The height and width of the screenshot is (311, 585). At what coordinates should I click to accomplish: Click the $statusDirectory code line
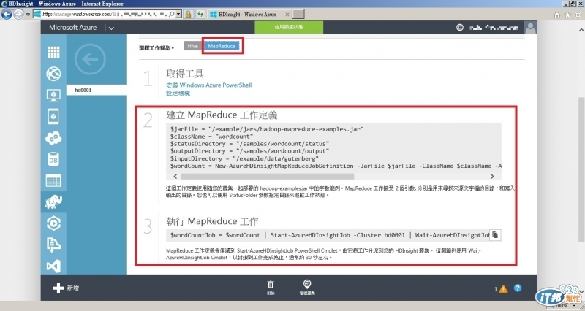pos(249,144)
